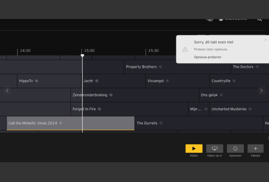Click replay icon next to Forged In Fire
Screen dimensions: 269x182
pos(99,109)
